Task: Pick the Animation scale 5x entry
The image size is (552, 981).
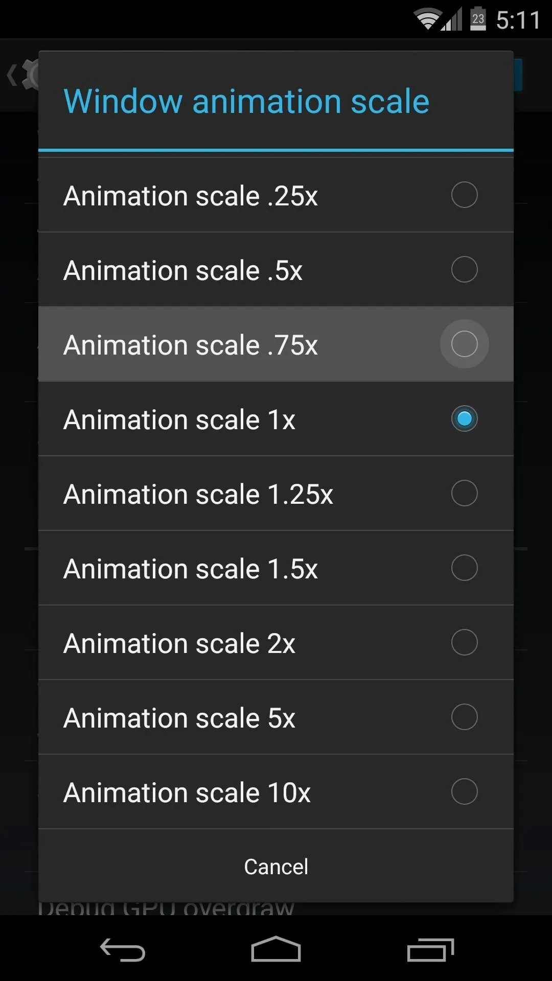Action: [276, 717]
